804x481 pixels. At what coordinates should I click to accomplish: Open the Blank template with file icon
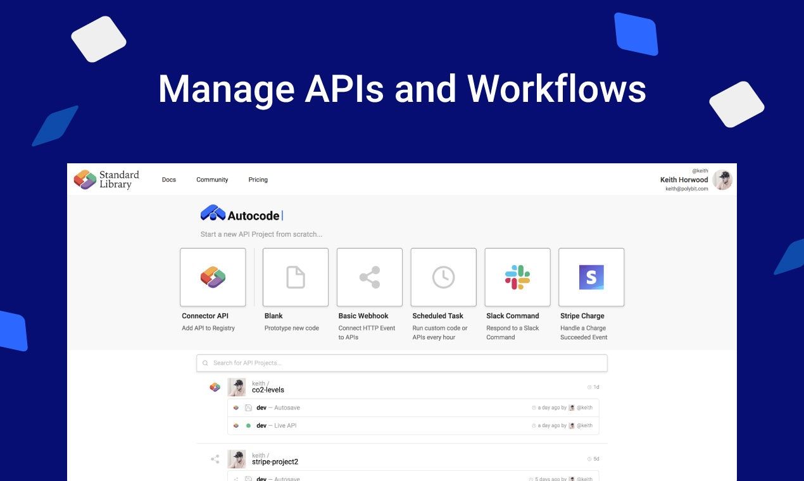pos(294,277)
